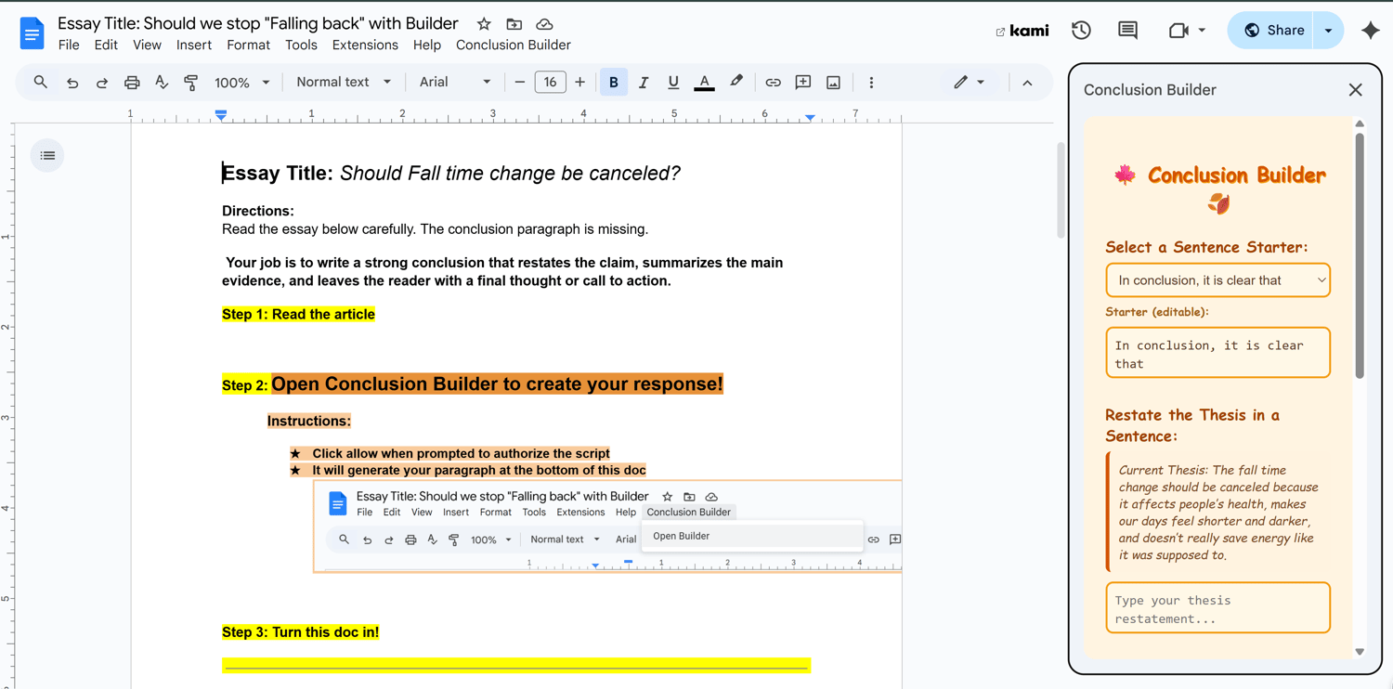
Task: Click the Undo arrow
Action: [x=72, y=83]
